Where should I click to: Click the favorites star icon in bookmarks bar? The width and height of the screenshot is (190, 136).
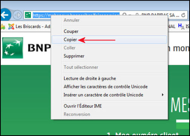(x=3, y=26)
